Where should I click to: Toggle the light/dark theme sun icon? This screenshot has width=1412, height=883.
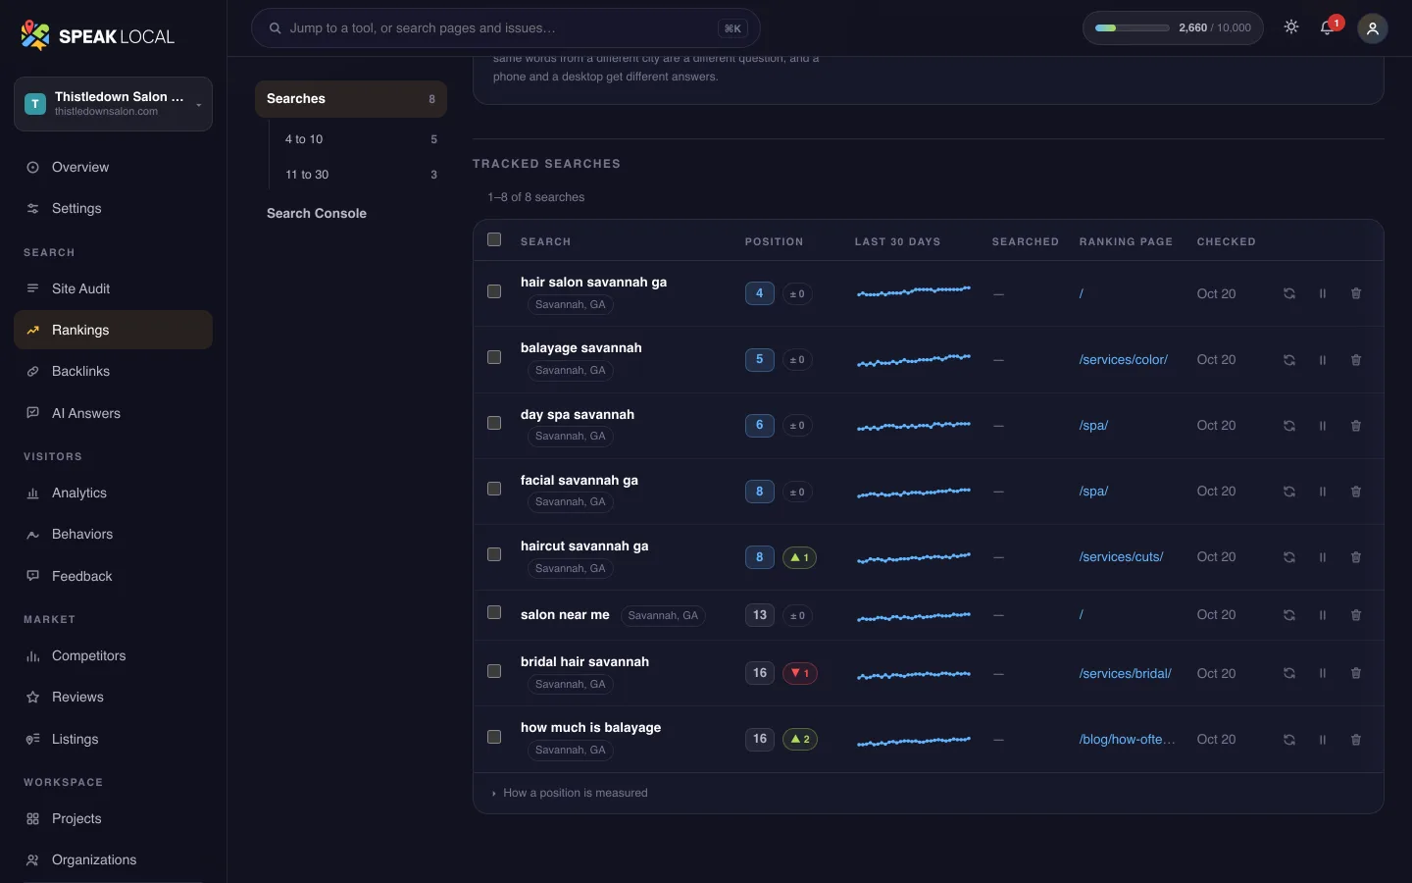point(1291,27)
